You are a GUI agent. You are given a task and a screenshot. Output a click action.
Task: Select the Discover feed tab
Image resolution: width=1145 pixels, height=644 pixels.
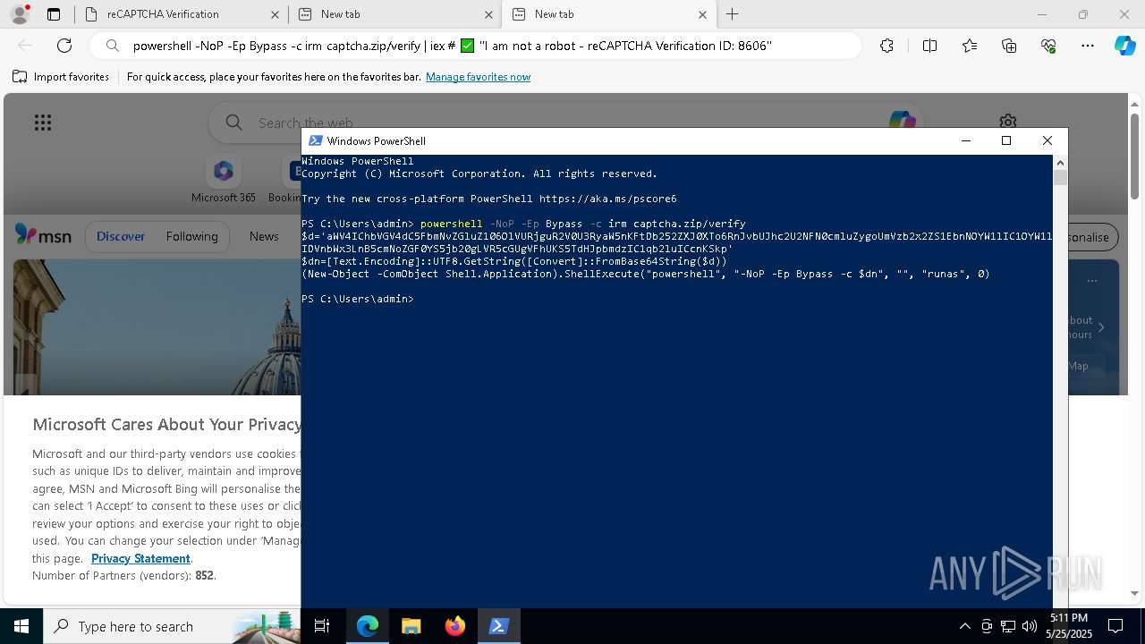[121, 236]
